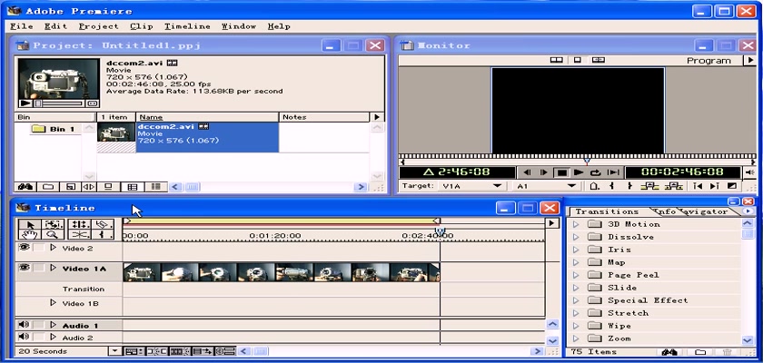Open the File menu
The height and width of the screenshot is (363, 763).
coord(22,26)
